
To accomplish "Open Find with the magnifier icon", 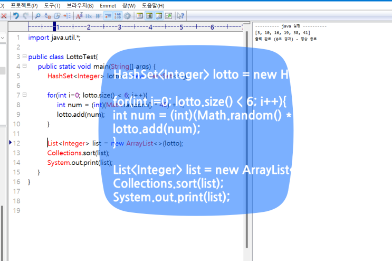I will point(38,16).
